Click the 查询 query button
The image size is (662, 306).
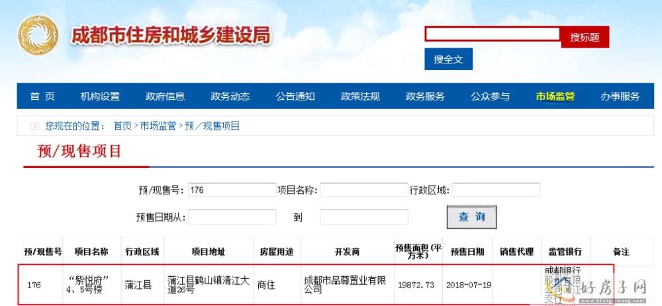click(471, 217)
